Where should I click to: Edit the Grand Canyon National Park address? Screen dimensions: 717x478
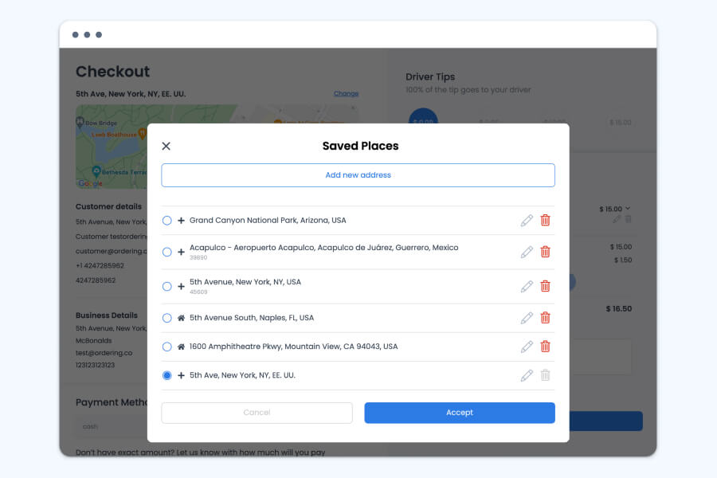point(527,220)
